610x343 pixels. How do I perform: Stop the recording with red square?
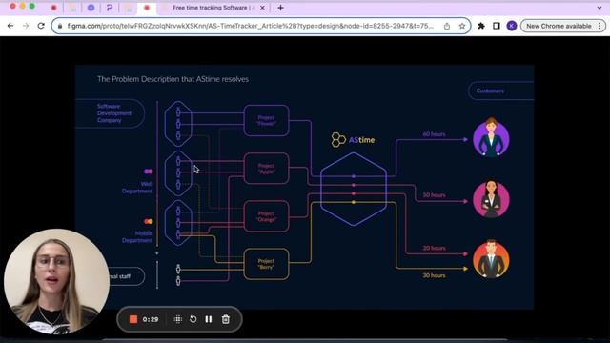point(133,319)
